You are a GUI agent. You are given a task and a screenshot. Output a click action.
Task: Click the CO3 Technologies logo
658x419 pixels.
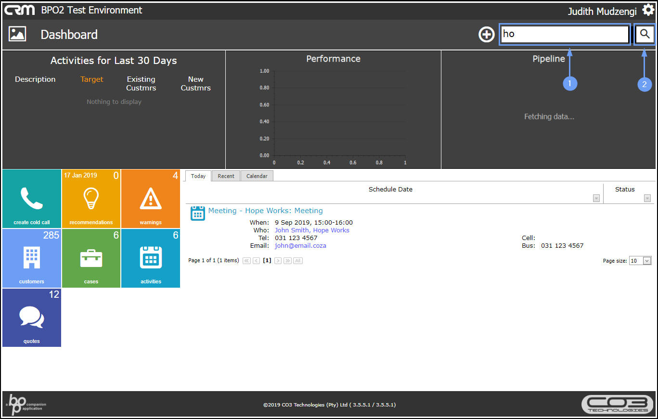[x=618, y=404]
